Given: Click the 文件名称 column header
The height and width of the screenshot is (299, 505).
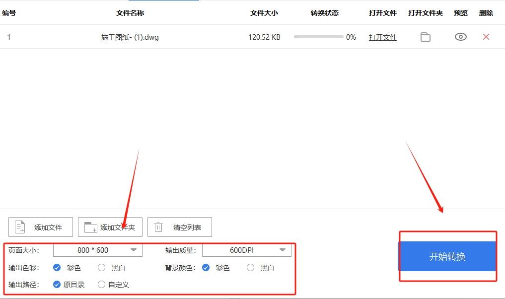Looking at the screenshot, I should [130, 13].
